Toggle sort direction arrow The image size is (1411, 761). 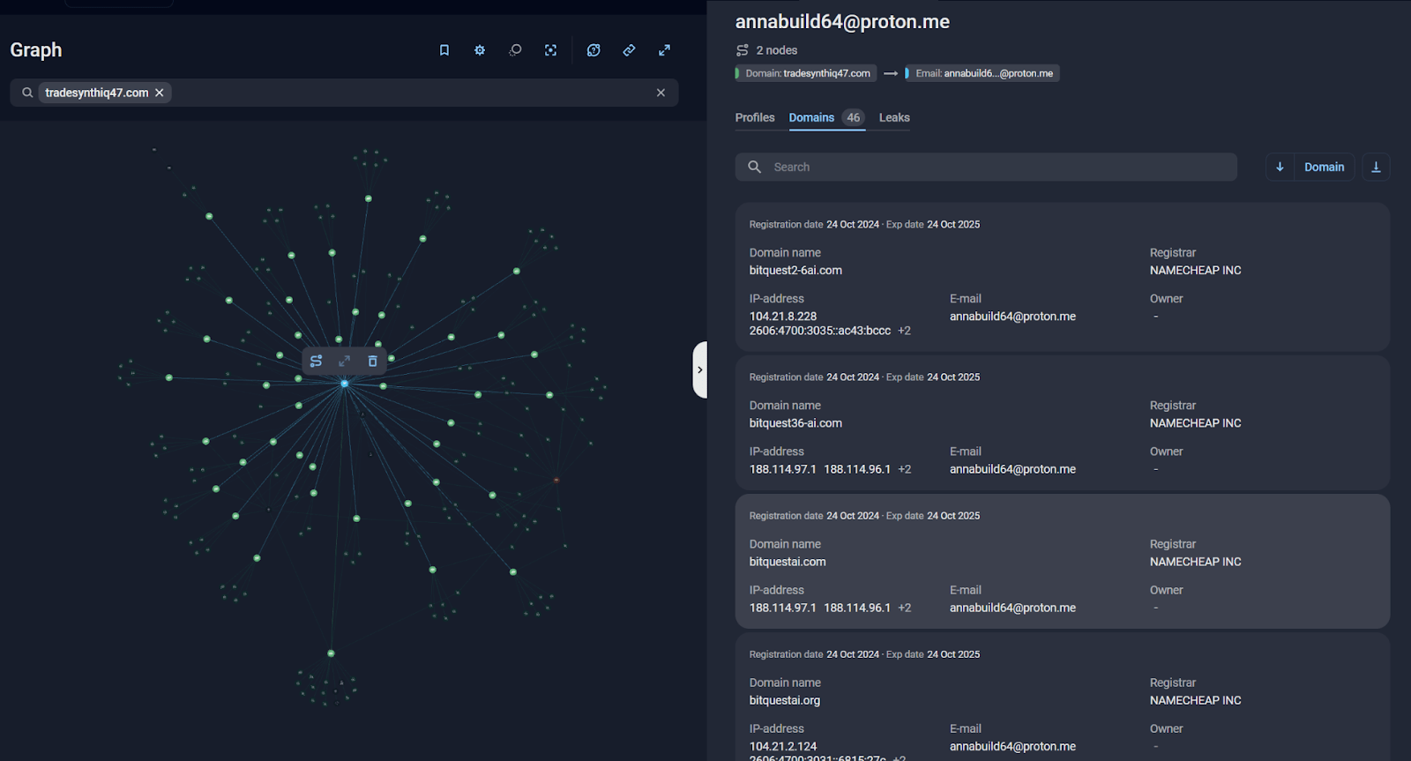pyautogui.click(x=1280, y=167)
